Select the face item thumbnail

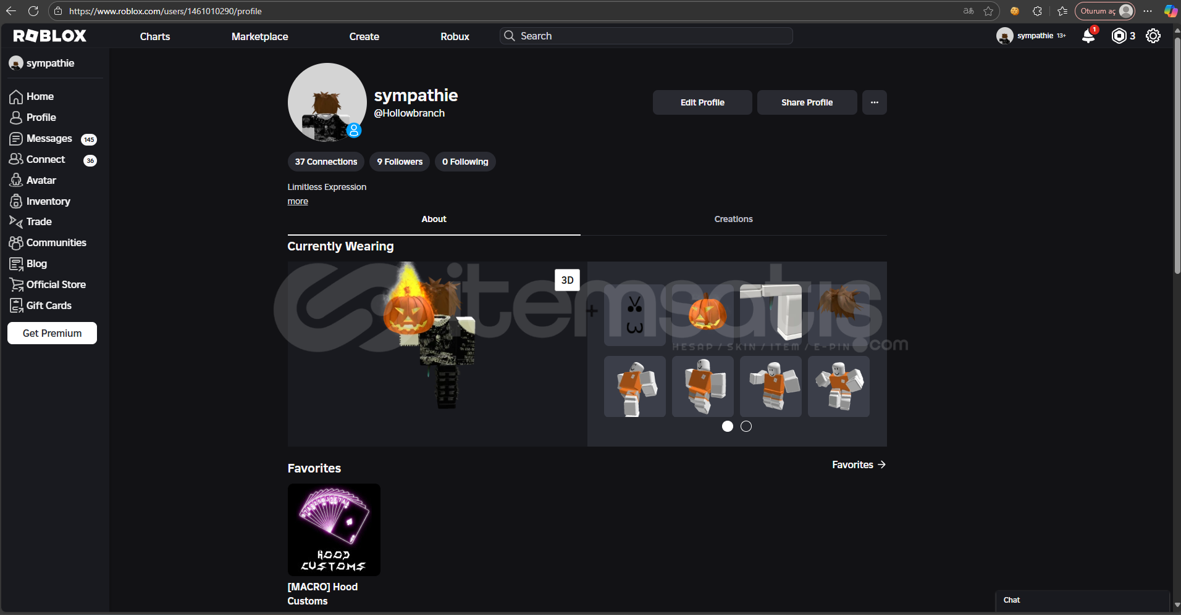635,315
